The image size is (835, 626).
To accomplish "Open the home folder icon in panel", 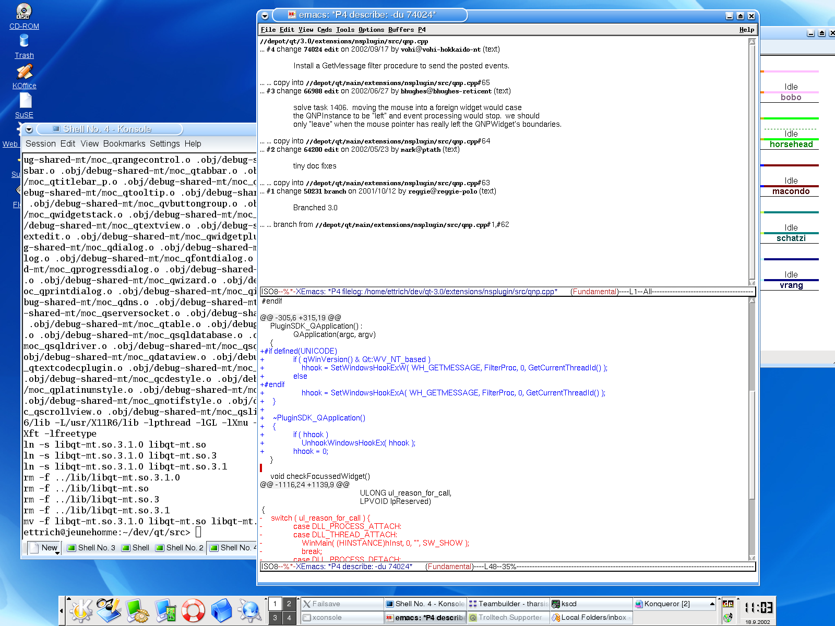I will (221, 610).
